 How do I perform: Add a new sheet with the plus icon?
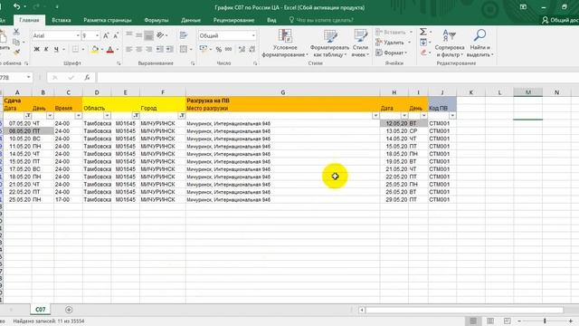[x=69, y=310]
